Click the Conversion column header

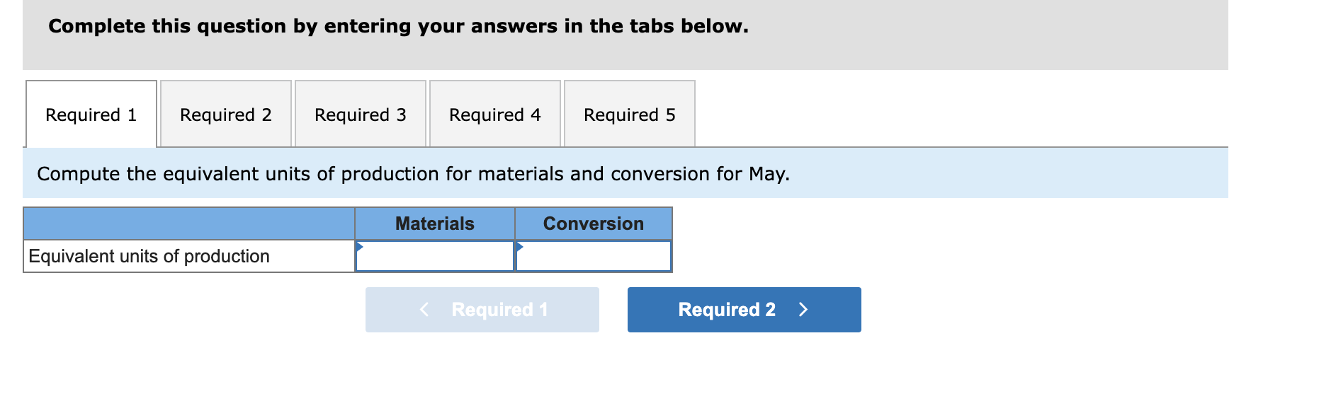(594, 223)
